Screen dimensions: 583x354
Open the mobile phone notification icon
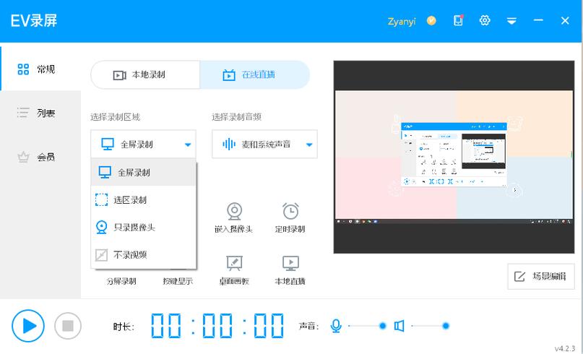[459, 20]
